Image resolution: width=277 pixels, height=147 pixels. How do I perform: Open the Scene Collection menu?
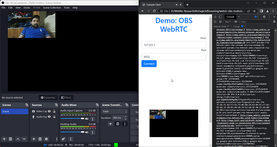(52, 8)
